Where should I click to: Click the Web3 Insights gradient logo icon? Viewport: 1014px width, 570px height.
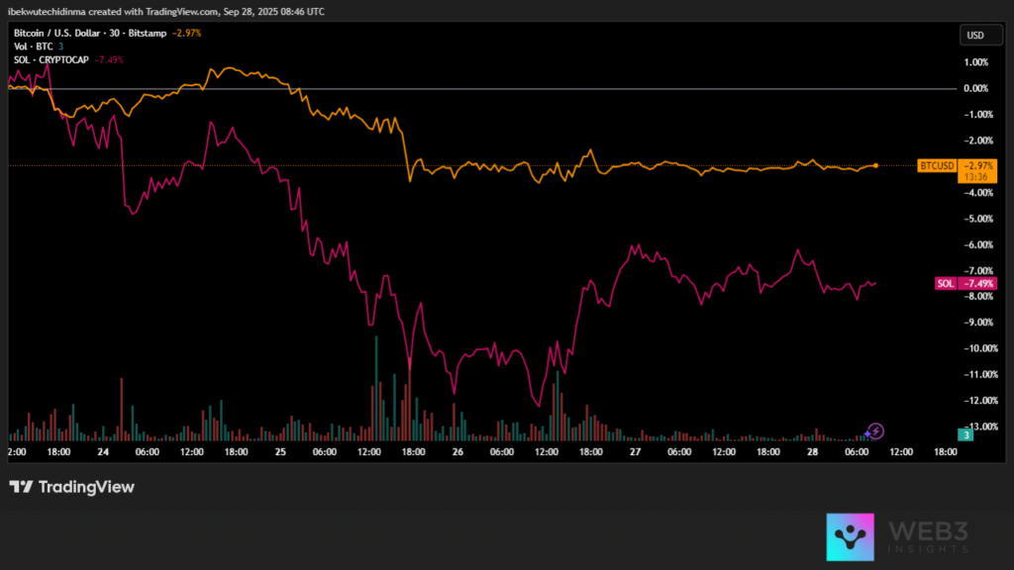click(850, 537)
